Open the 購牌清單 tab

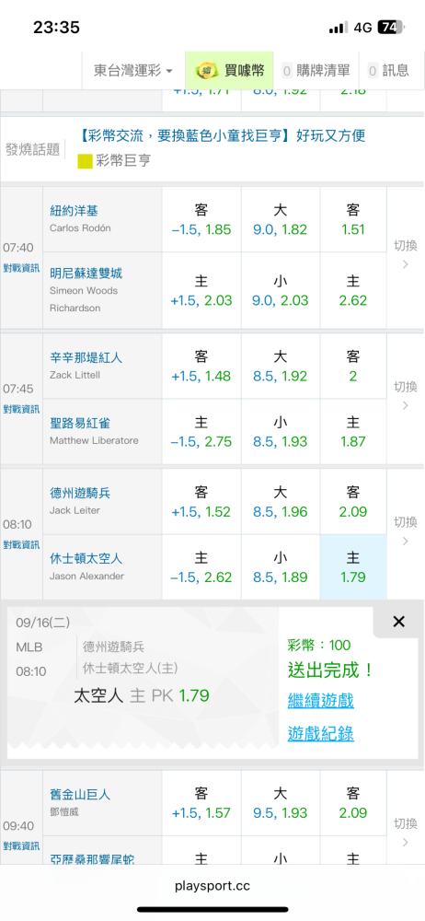(316, 71)
